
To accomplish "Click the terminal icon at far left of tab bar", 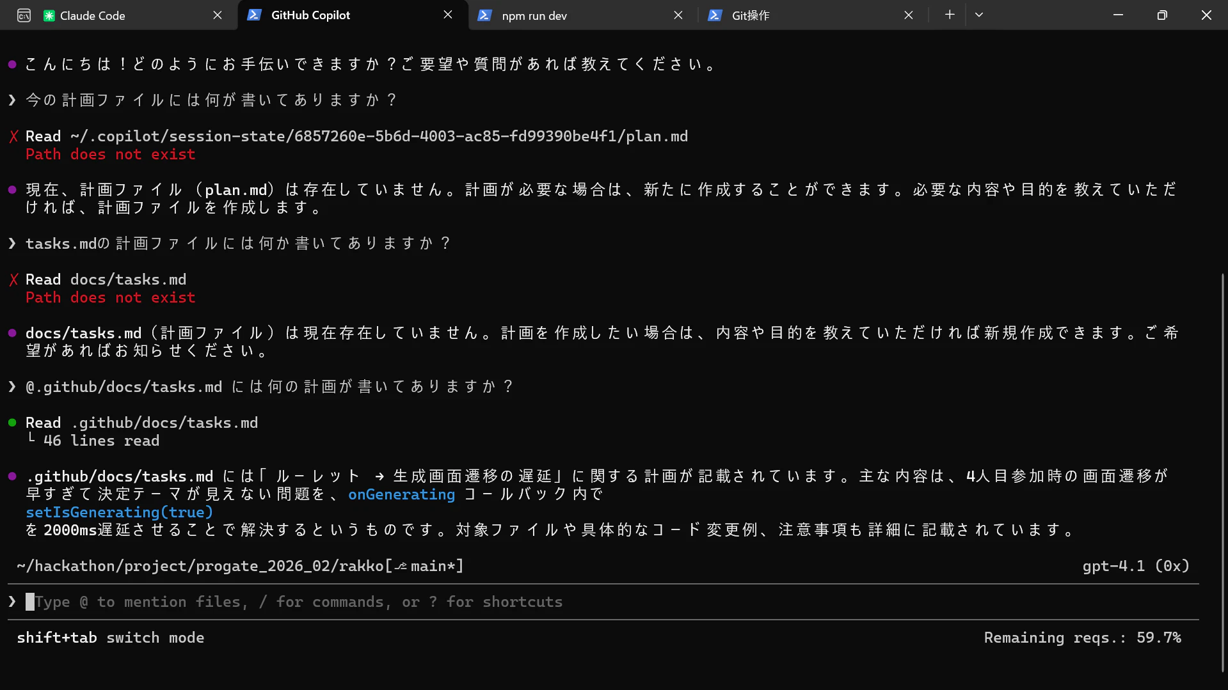I will [x=24, y=15].
